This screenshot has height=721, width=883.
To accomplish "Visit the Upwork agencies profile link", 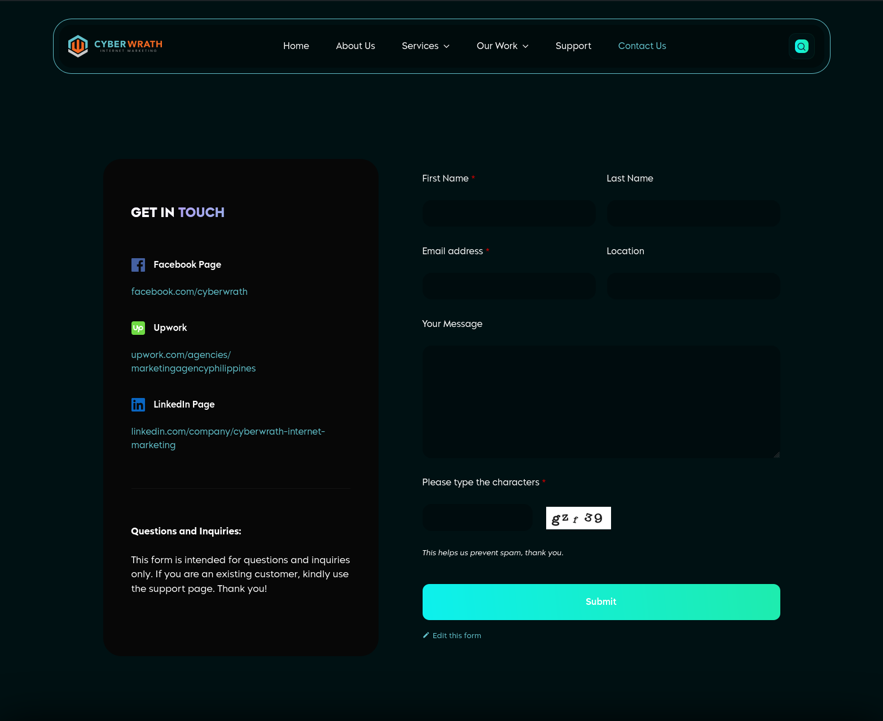I will point(193,361).
